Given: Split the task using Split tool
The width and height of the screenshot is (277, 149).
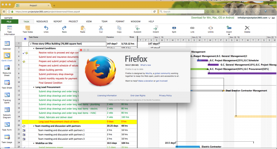Looking at the screenshot, I should [x=174, y=29].
